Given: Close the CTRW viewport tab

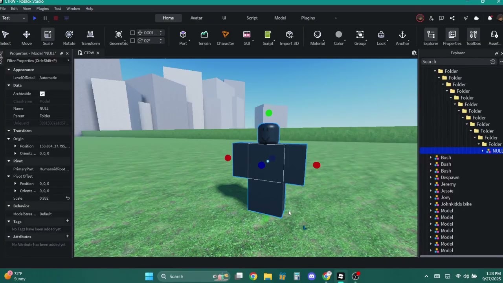Looking at the screenshot, I should point(98,53).
